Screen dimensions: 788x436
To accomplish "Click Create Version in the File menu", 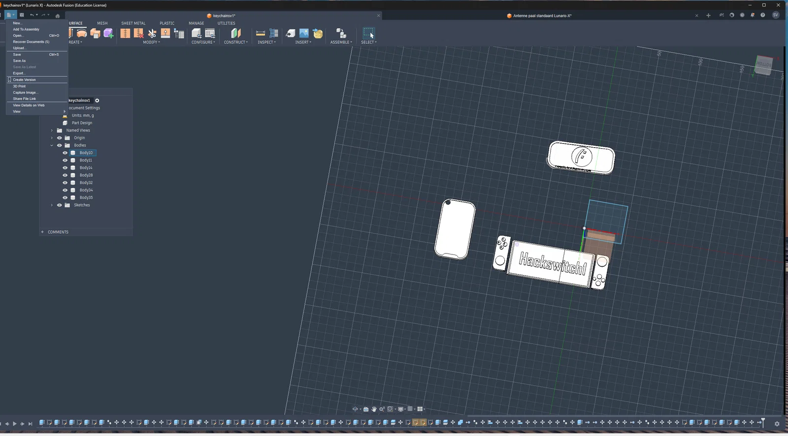I will click(x=24, y=80).
